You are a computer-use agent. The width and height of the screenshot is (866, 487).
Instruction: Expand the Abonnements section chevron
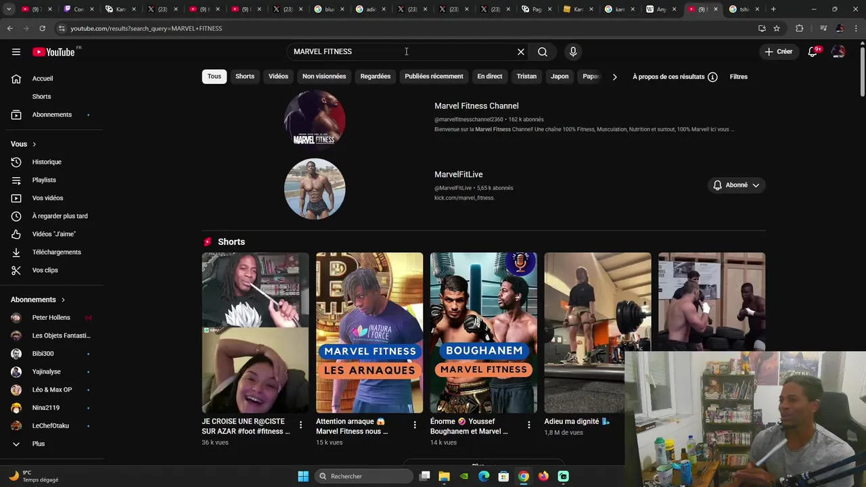point(63,300)
